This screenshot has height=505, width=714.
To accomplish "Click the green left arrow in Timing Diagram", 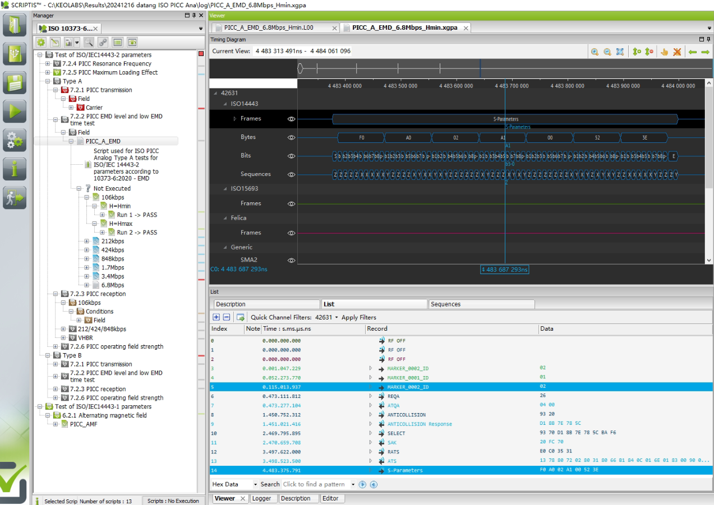I will [693, 52].
